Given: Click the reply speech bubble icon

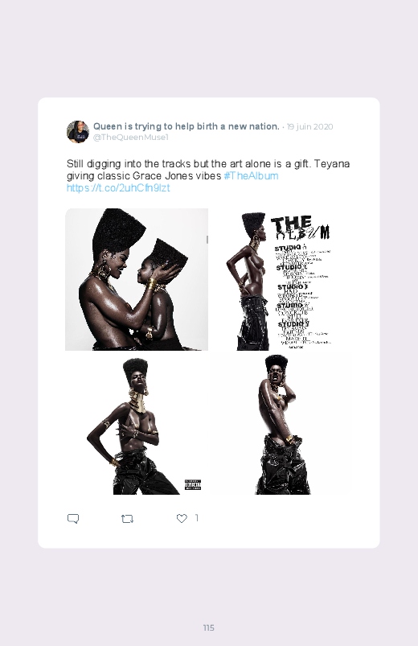Looking at the screenshot, I should 73,518.
